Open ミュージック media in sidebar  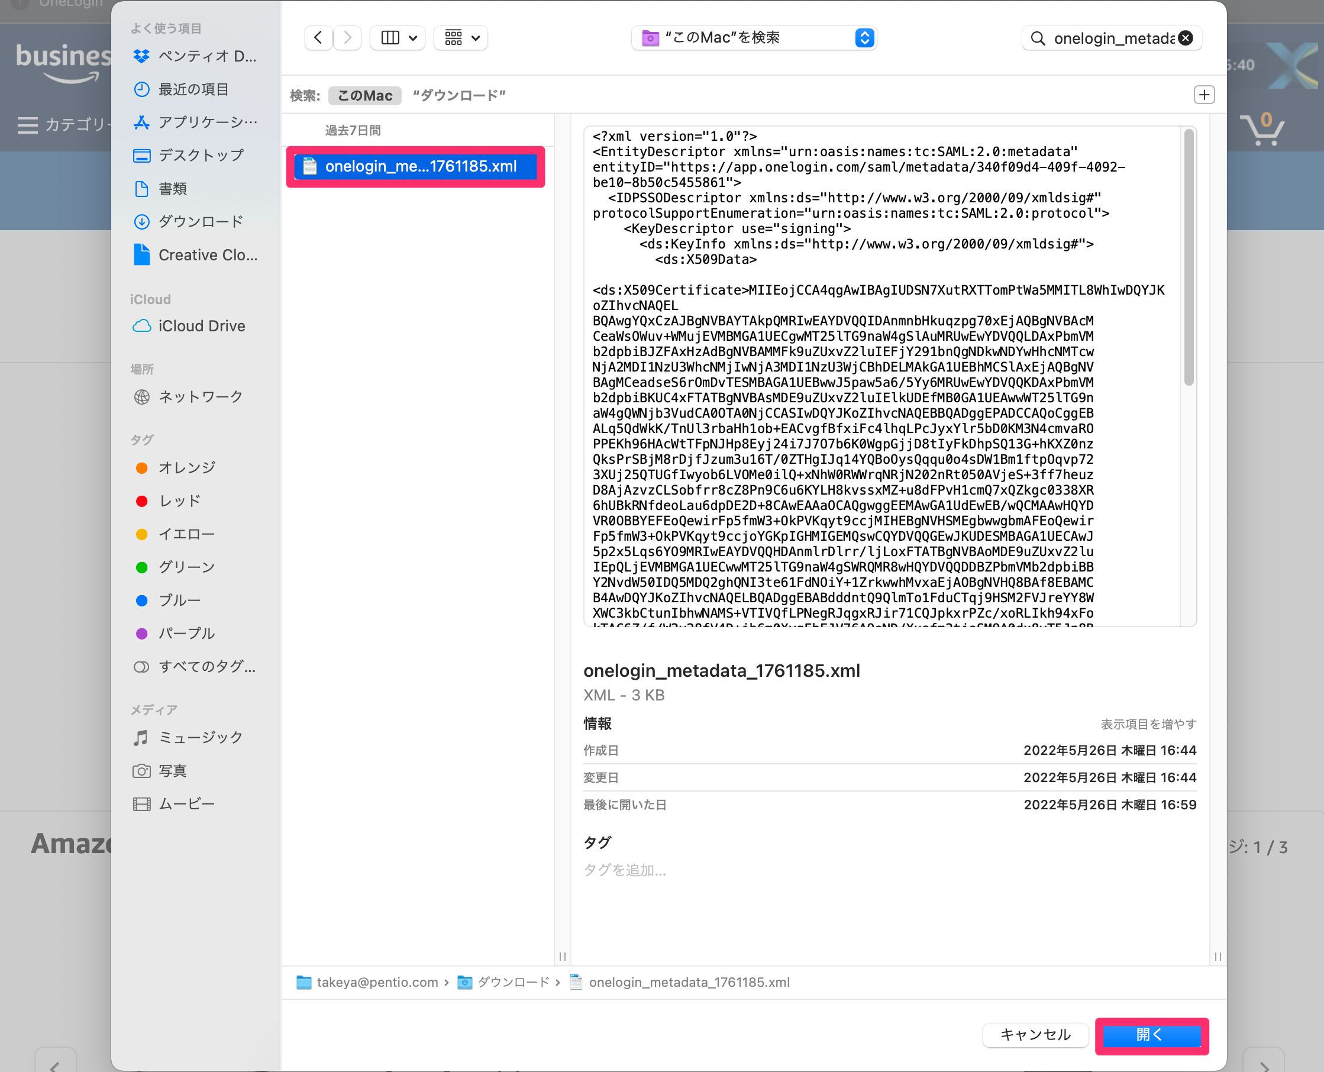point(188,737)
